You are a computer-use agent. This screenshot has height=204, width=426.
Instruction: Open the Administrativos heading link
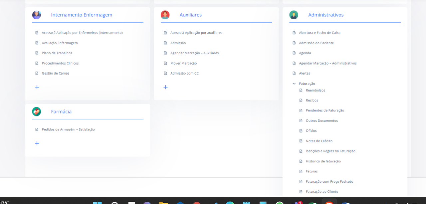[326, 15]
